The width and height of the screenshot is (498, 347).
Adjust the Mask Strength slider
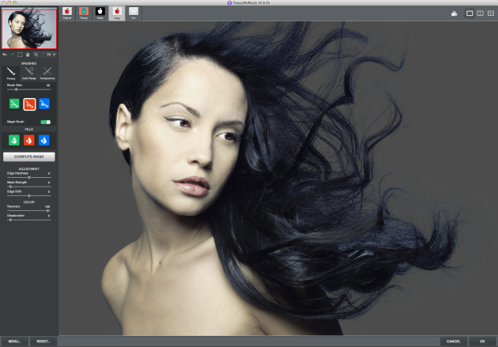point(28,187)
